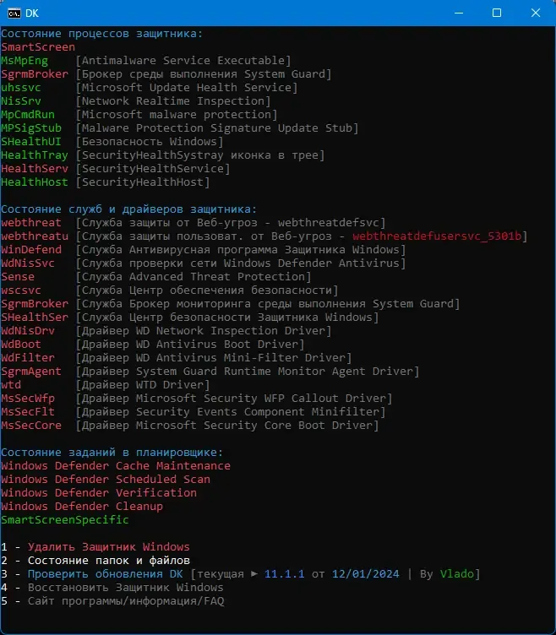Maximize the DK console window

(x=497, y=13)
